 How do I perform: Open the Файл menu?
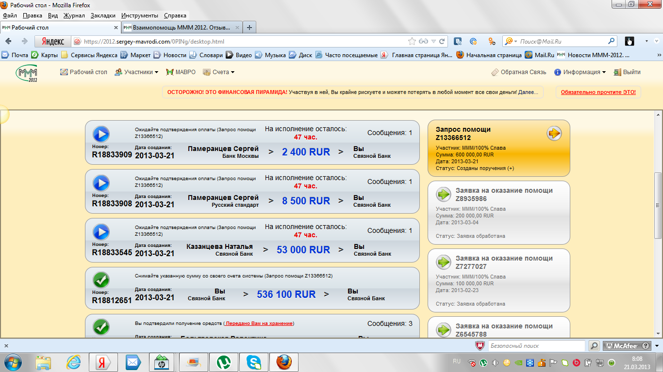pyautogui.click(x=10, y=15)
